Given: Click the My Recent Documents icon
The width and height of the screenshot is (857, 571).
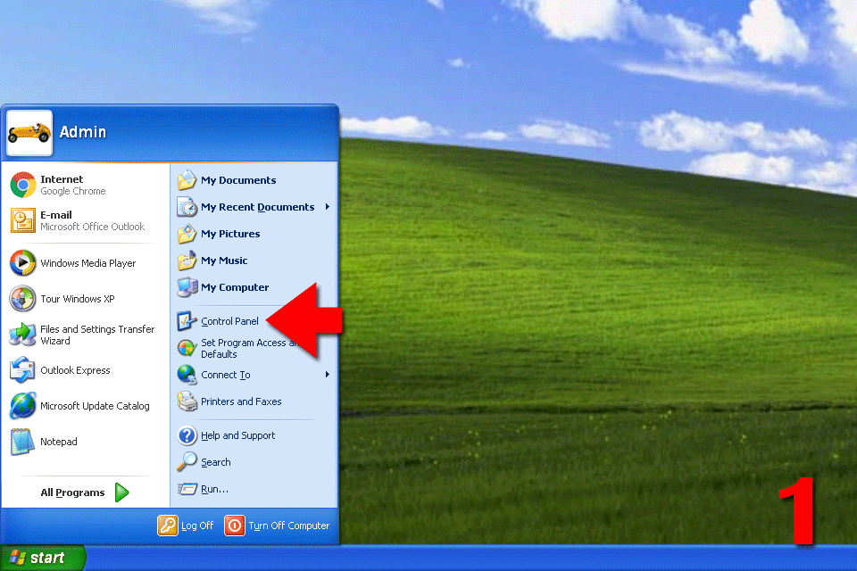Looking at the screenshot, I should click(x=187, y=207).
